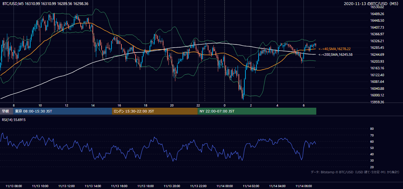Select the 早朝 session segment
The width and height of the screenshot is (403, 189).
click(6, 111)
